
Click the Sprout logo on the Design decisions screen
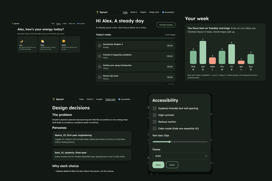pyautogui.click(x=58, y=99)
